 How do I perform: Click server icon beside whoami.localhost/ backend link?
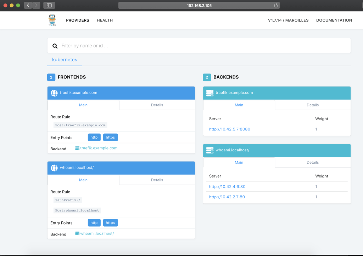[x=77, y=234]
